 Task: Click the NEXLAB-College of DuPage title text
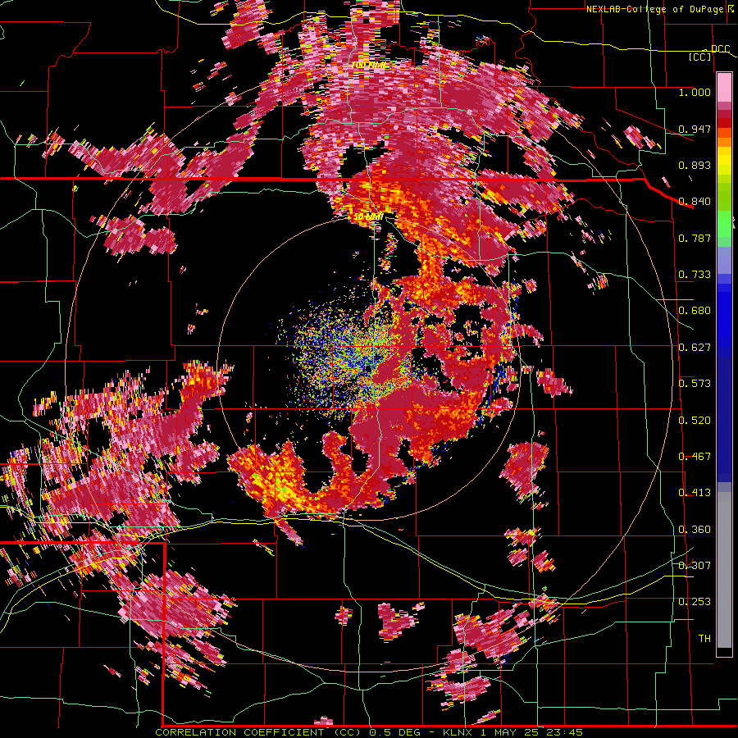[654, 9]
